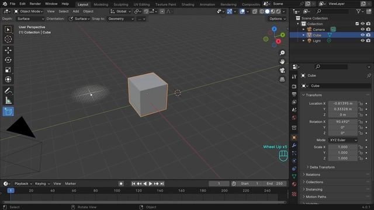374x210 pixels.
Task: Select the Transform tool
Action: click(8, 79)
